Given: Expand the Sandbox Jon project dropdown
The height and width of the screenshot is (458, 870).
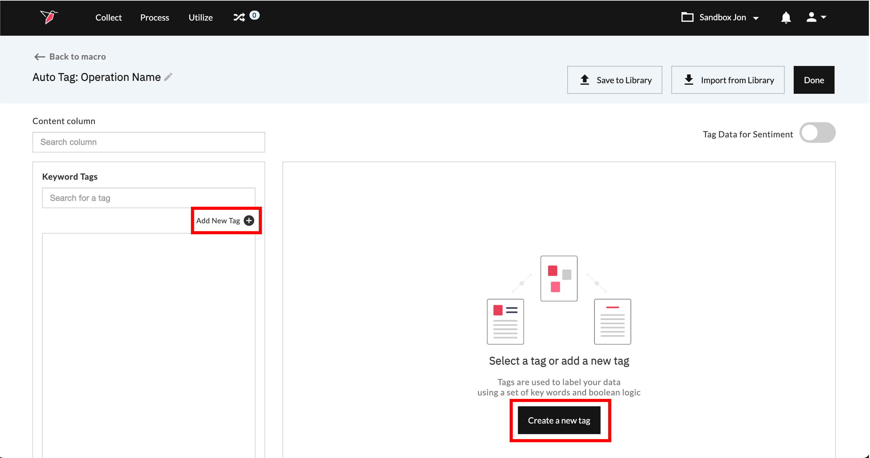Looking at the screenshot, I should [756, 18].
